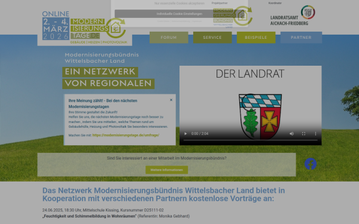Open the Landratsamt Aichach-Friedberg logo
This screenshot has height=224, width=359.
tap(293, 16)
